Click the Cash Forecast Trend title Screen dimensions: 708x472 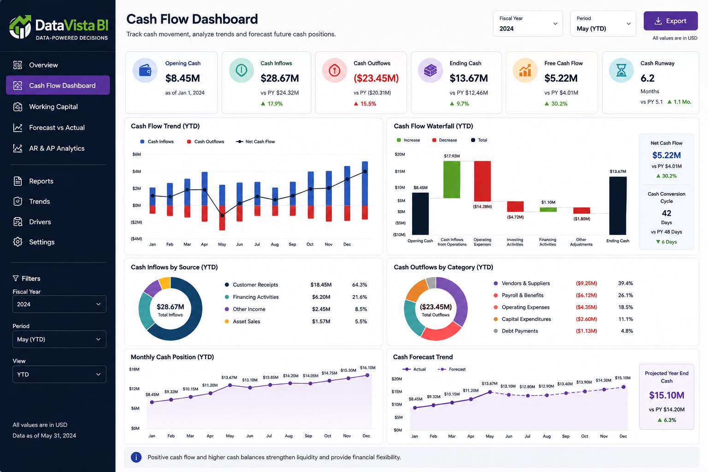coord(423,357)
